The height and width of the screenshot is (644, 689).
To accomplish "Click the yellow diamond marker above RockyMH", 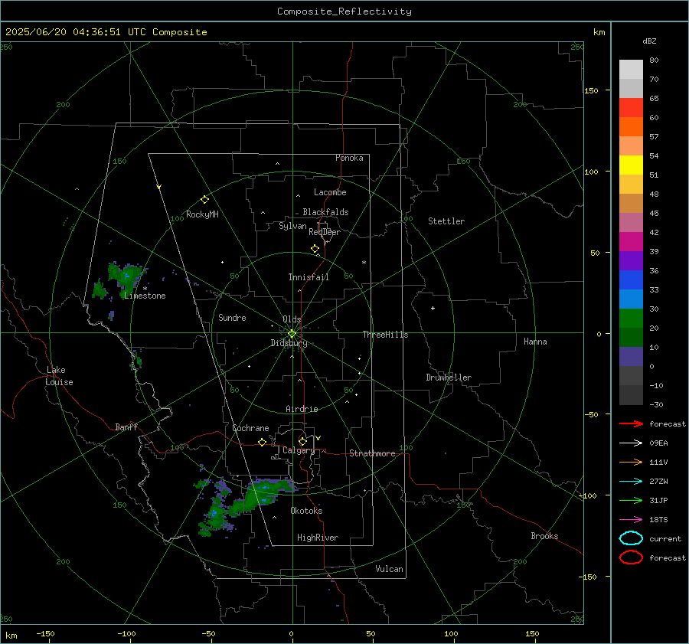I will pyautogui.click(x=204, y=200).
